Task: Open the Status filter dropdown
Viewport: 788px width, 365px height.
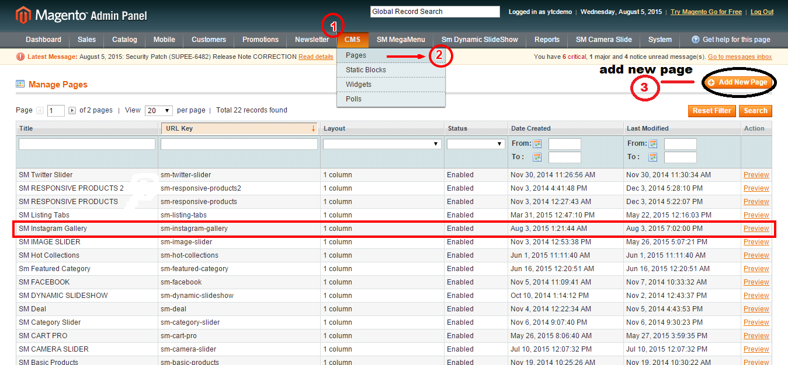Action: coord(476,143)
